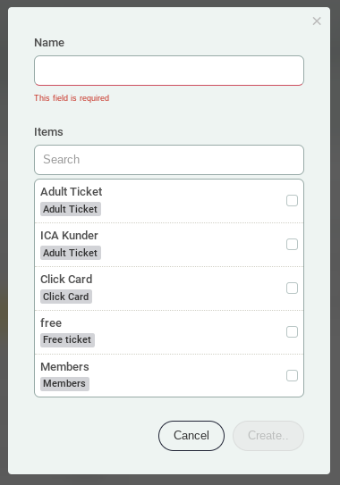Tick the ICA Kunder checkbox
The image size is (340, 485).
pyautogui.click(x=292, y=245)
